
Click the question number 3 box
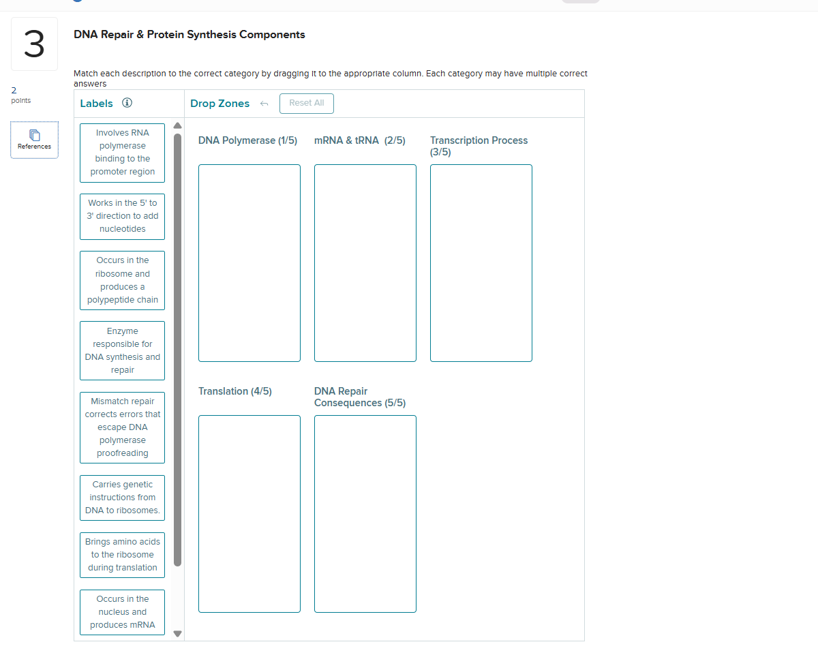point(34,44)
